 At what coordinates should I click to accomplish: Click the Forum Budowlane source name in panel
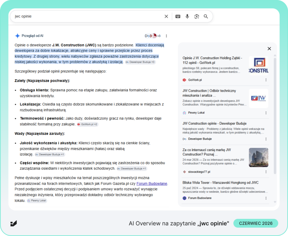pos(200,198)
